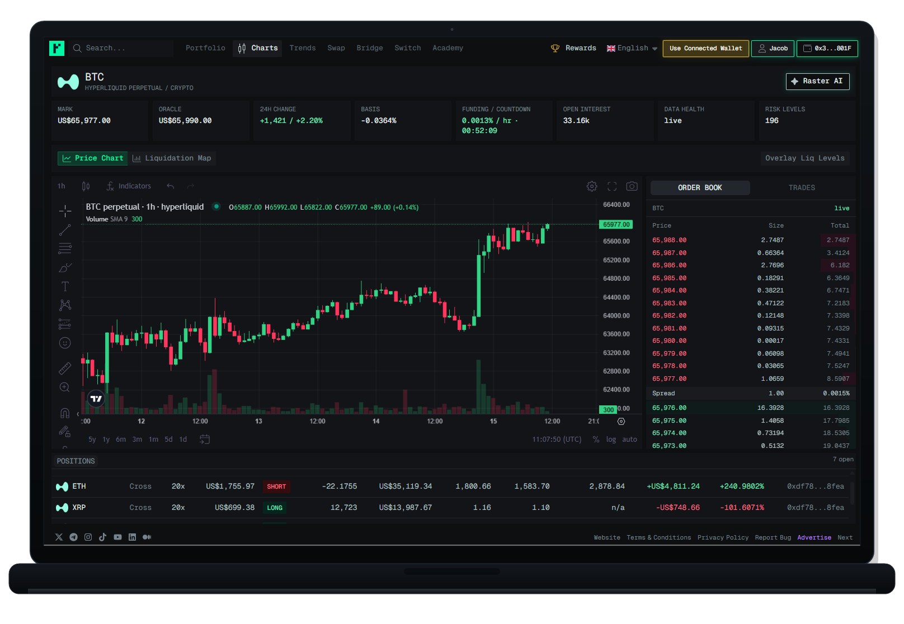Select the brush drawing tool
904x624 pixels.
point(65,268)
